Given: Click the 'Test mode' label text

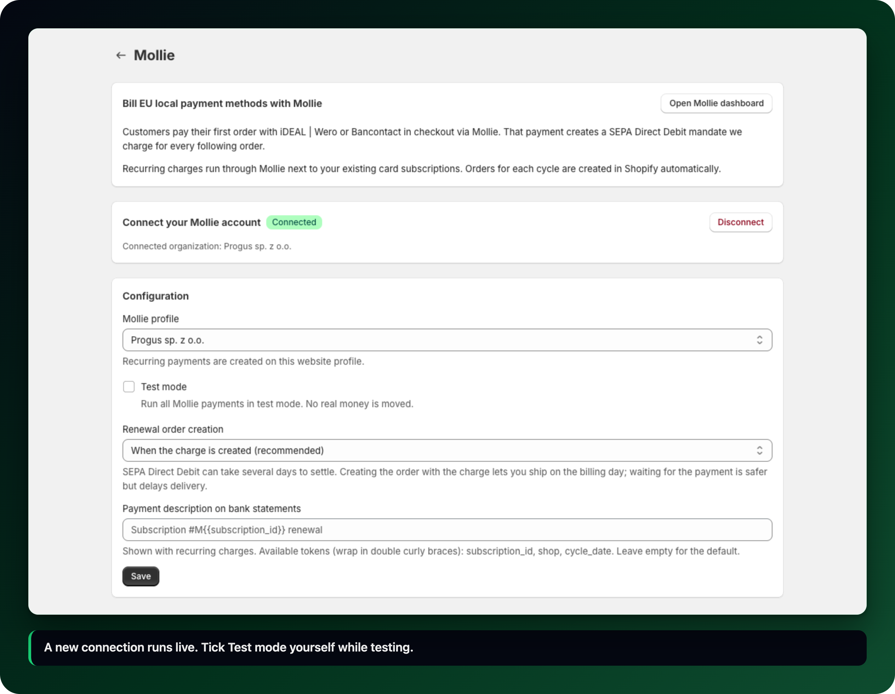Looking at the screenshot, I should click(x=164, y=387).
